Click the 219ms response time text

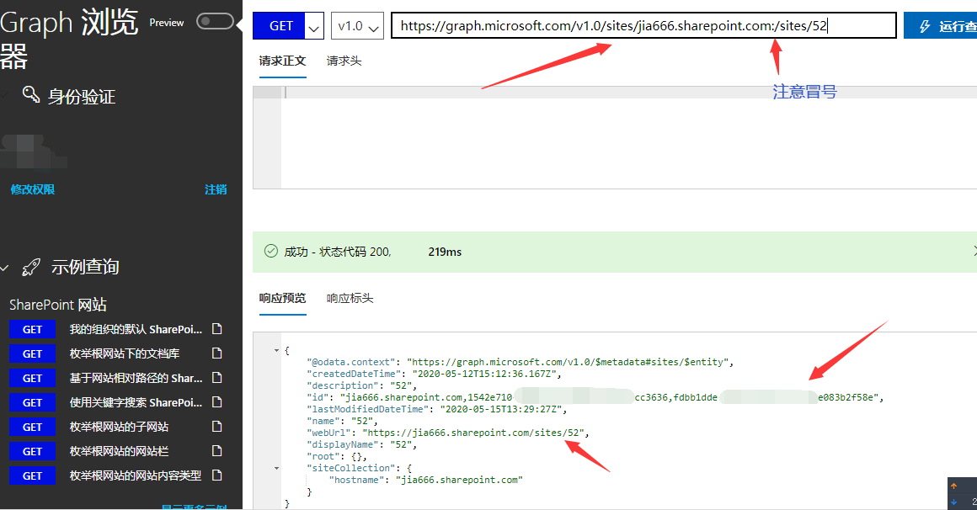tap(445, 252)
